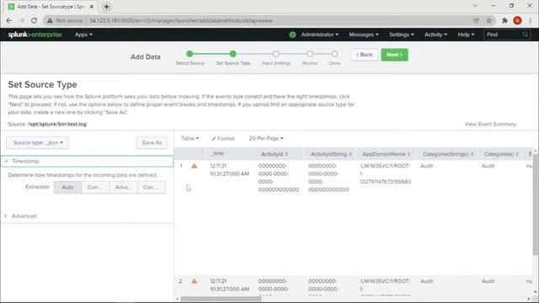
Task: Click the green Next button
Action: coord(395,55)
